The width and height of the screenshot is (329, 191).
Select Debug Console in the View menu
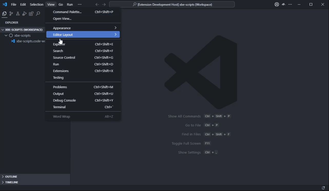click(x=83, y=100)
